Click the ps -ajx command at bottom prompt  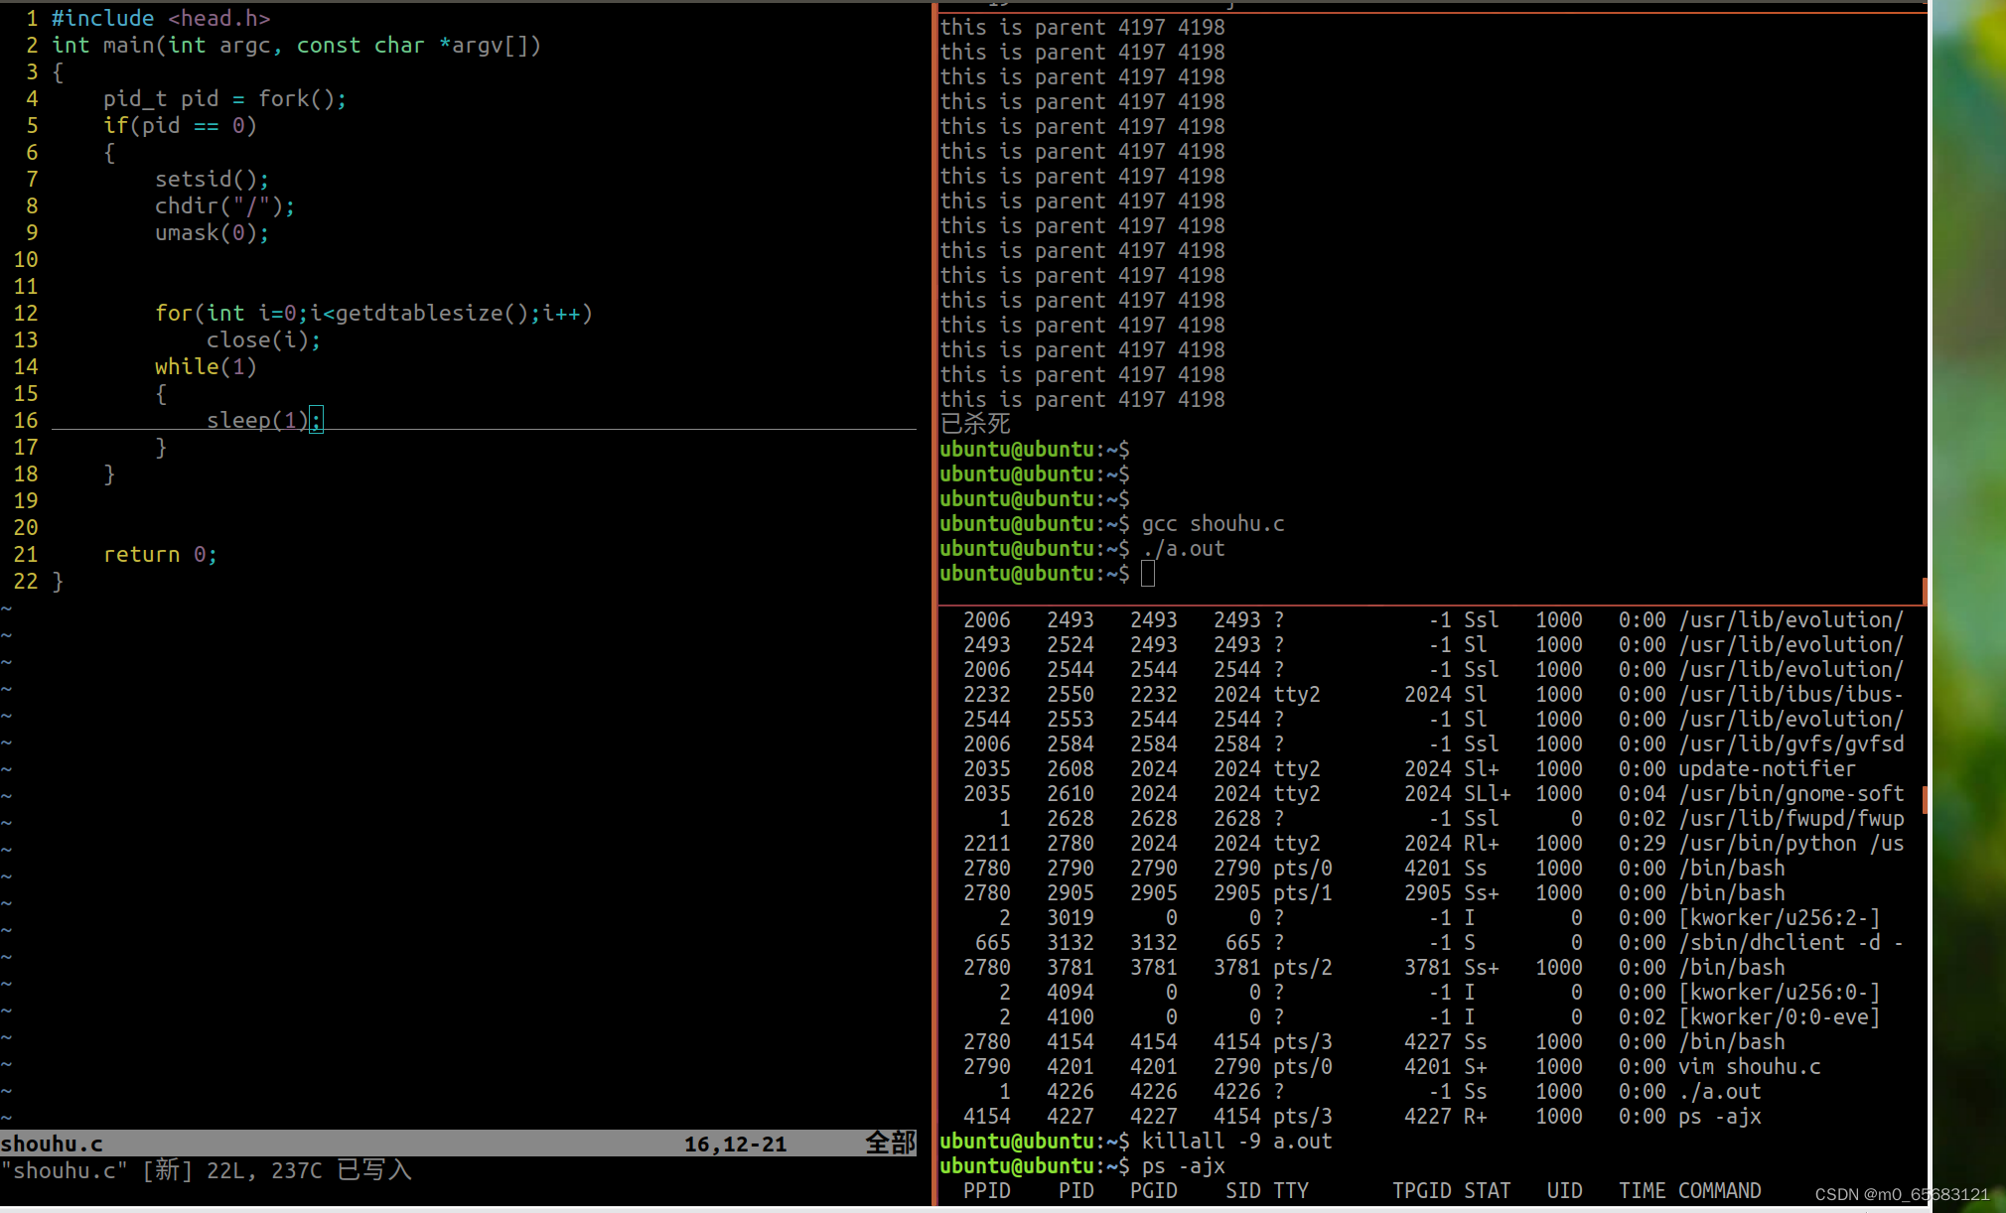pyautogui.click(x=1183, y=1166)
